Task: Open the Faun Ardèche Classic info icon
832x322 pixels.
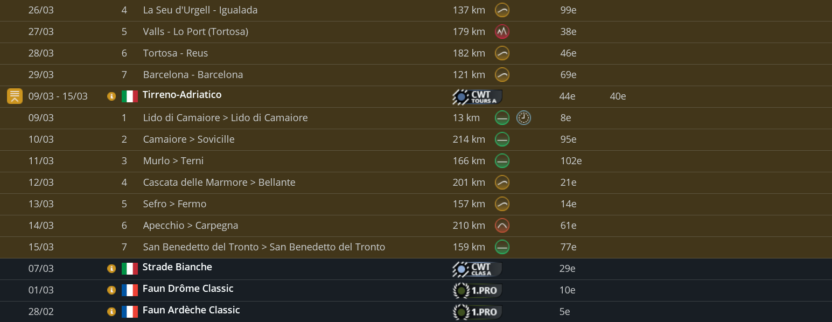Action: click(x=111, y=312)
